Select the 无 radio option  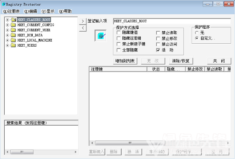click(x=197, y=33)
